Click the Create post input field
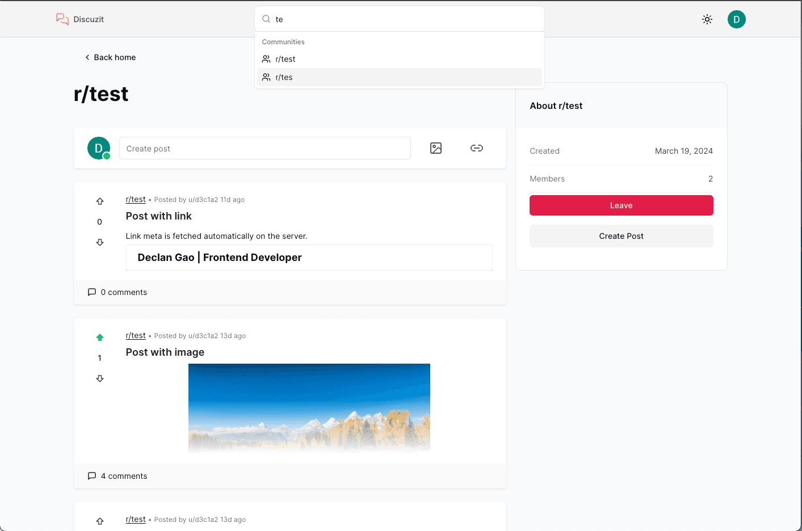Screen dimensions: 802x531 (265, 148)
